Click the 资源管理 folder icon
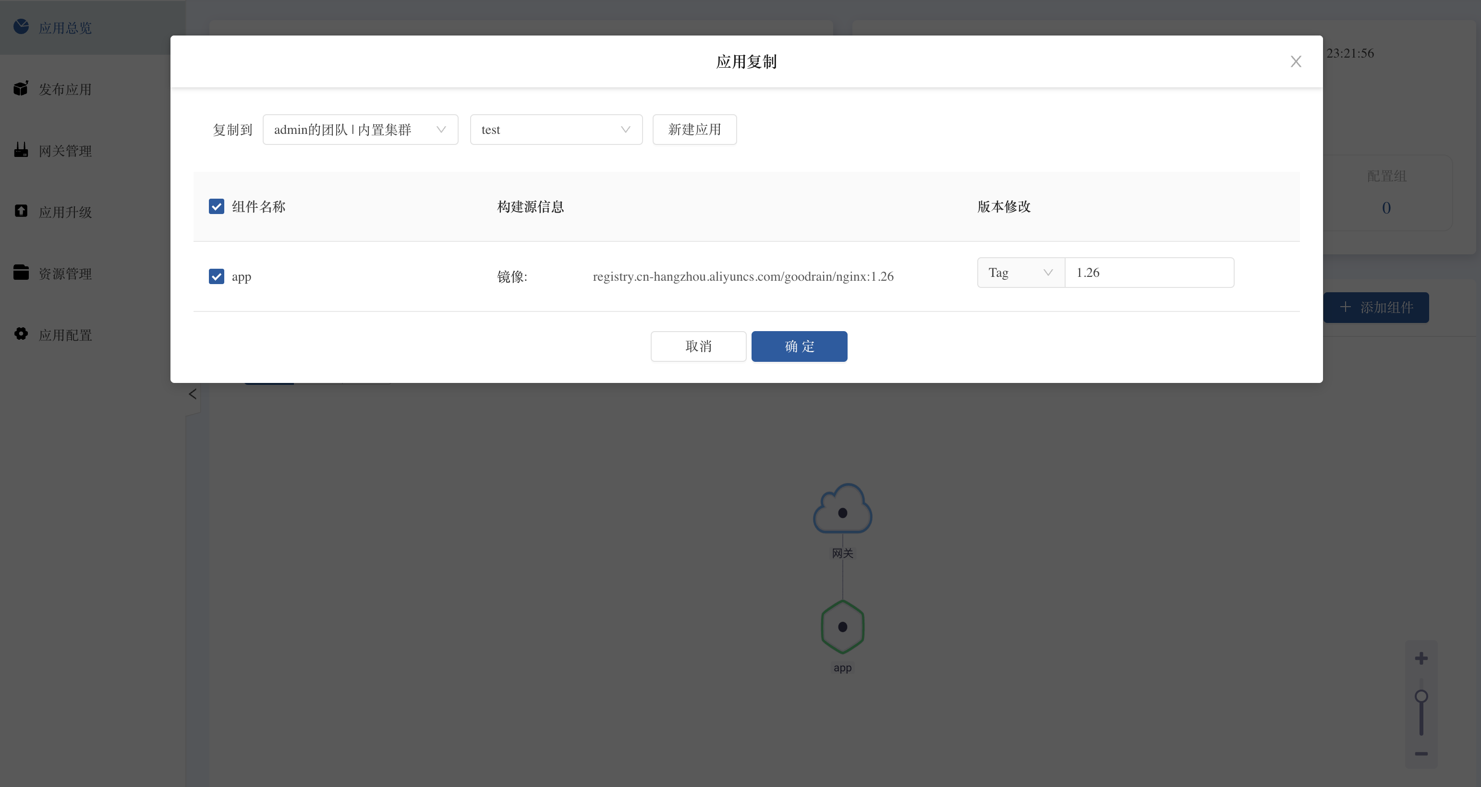Viewport: 1481px width, 787px height. tap(21, 272)
